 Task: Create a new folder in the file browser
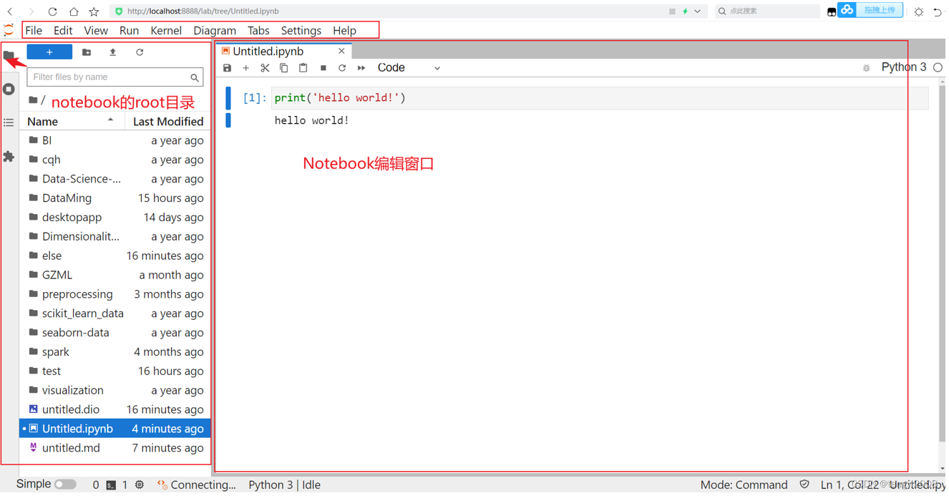pos(87,53)
